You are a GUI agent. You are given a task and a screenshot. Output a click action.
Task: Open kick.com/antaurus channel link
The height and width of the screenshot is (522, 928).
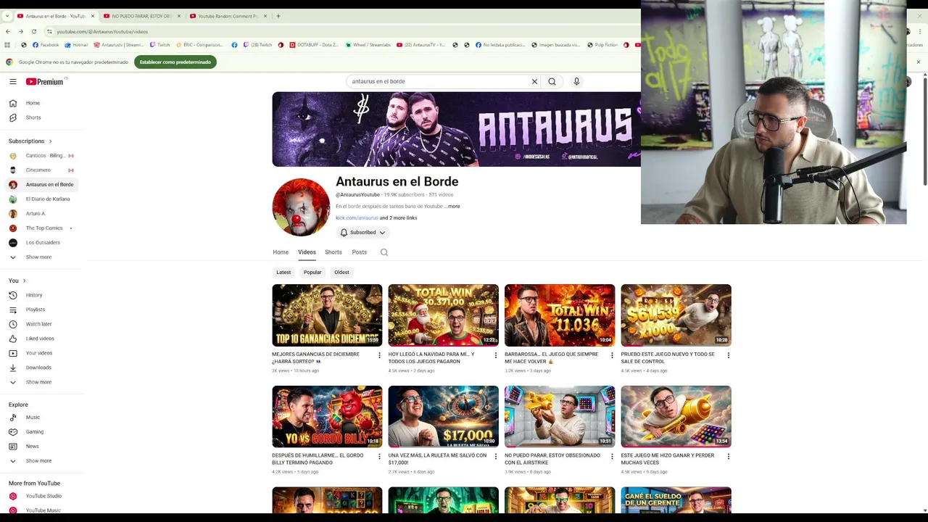tap(357, 218)
